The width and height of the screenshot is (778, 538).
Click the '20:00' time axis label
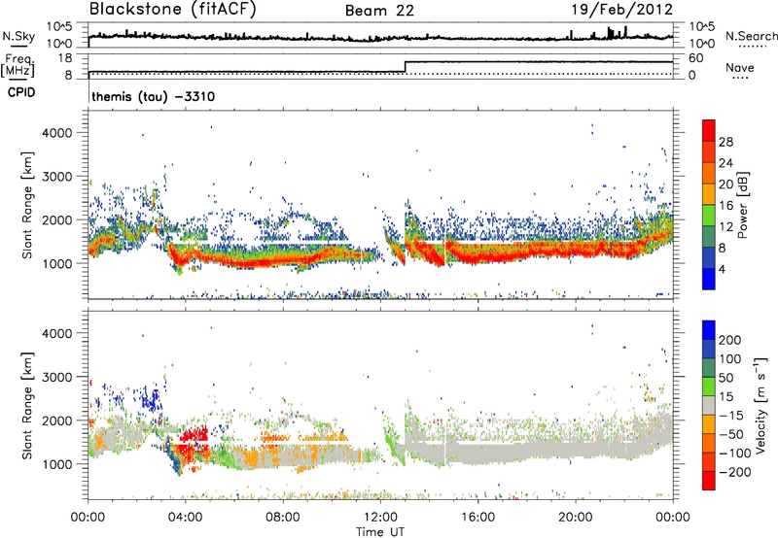(576, 518)
